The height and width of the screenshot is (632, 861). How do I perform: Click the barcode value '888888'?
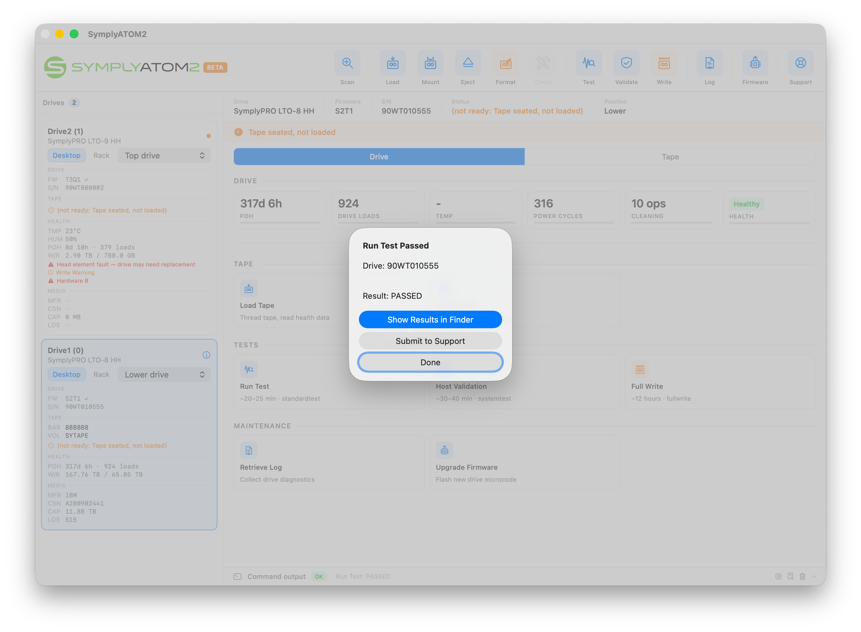coord(77,427)
